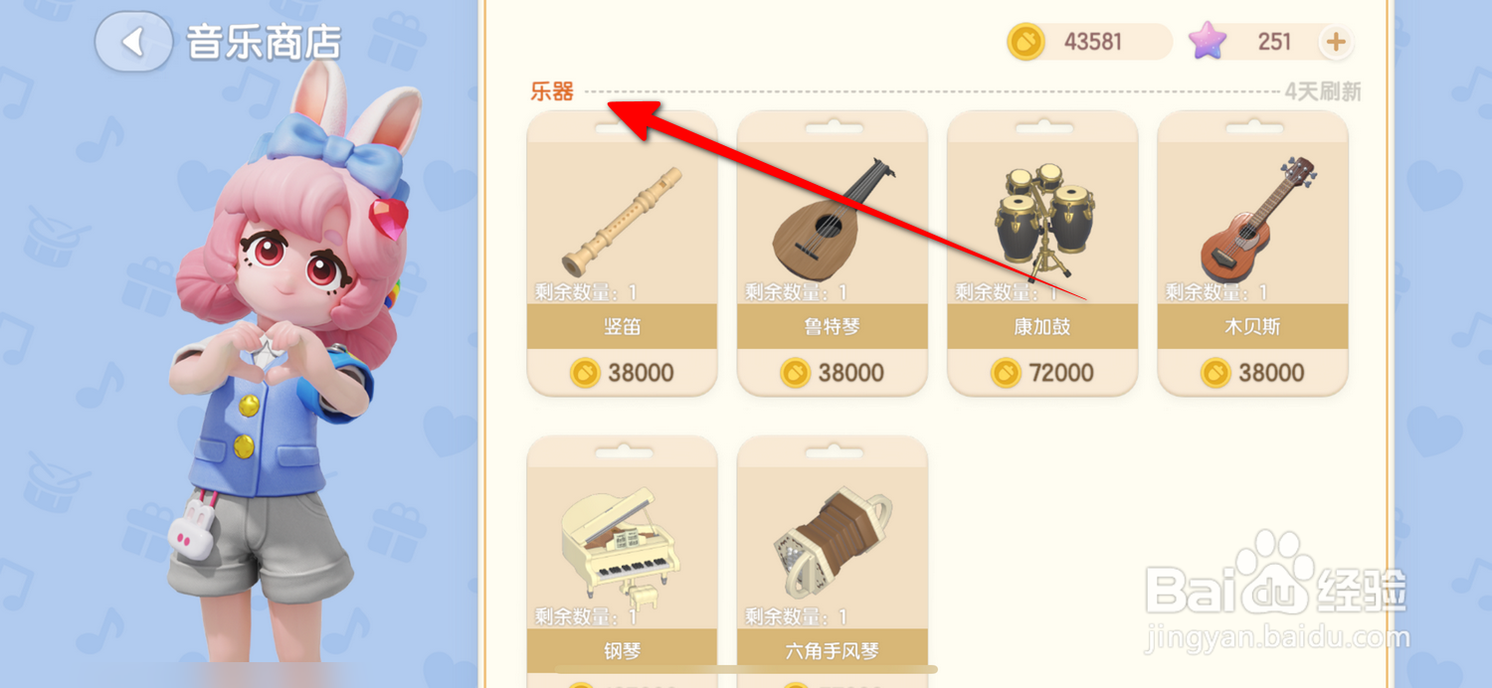Tap the 钢琴 name label
Screen dimensions: 1492x688
(623, 651)
